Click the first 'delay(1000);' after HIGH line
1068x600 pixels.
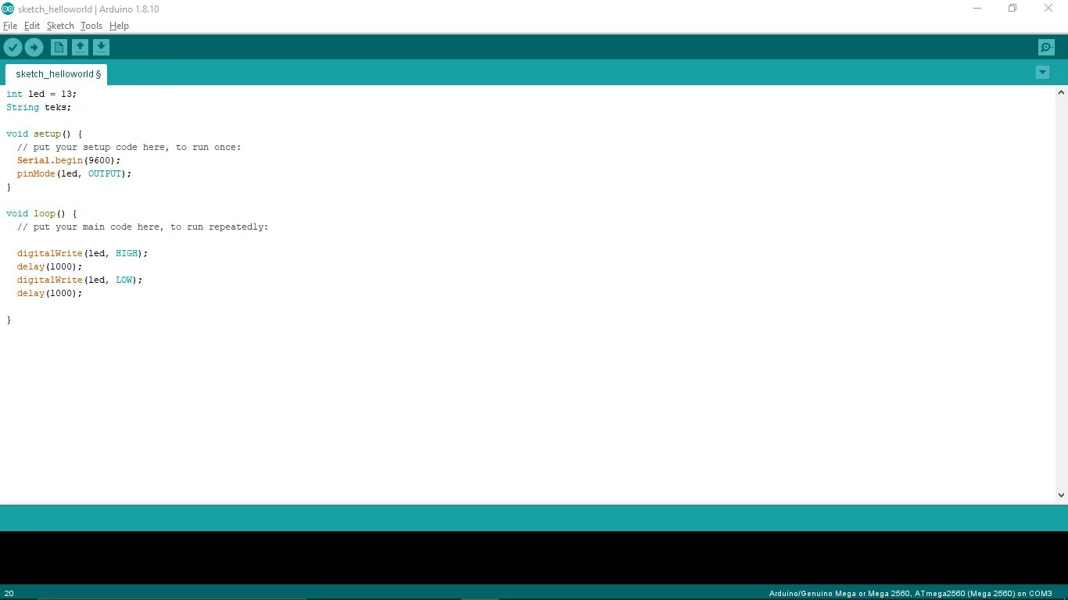click(49, 266)
